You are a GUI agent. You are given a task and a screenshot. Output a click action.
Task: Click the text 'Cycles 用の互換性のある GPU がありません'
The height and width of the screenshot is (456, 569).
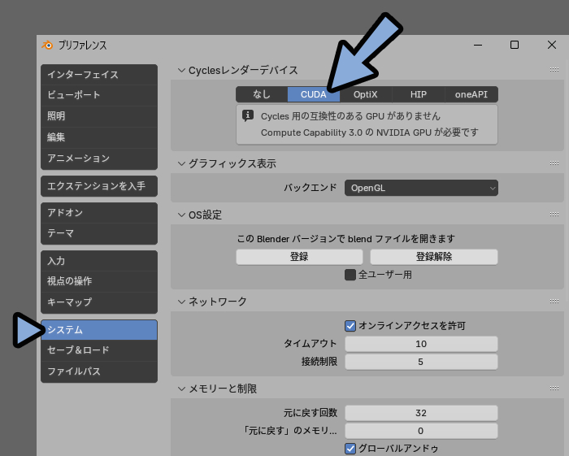[350, 116]
